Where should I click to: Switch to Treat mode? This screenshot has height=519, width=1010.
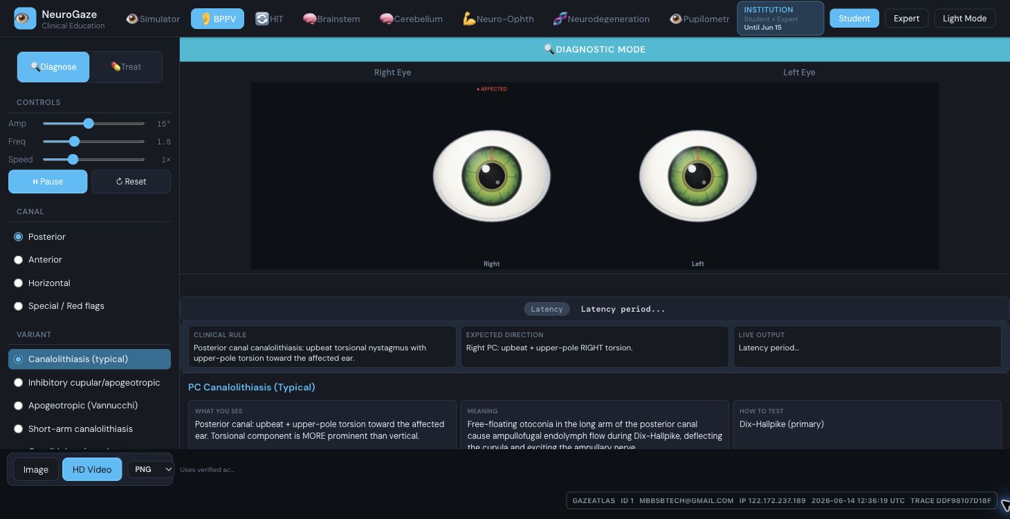click(x=126, y=67)
